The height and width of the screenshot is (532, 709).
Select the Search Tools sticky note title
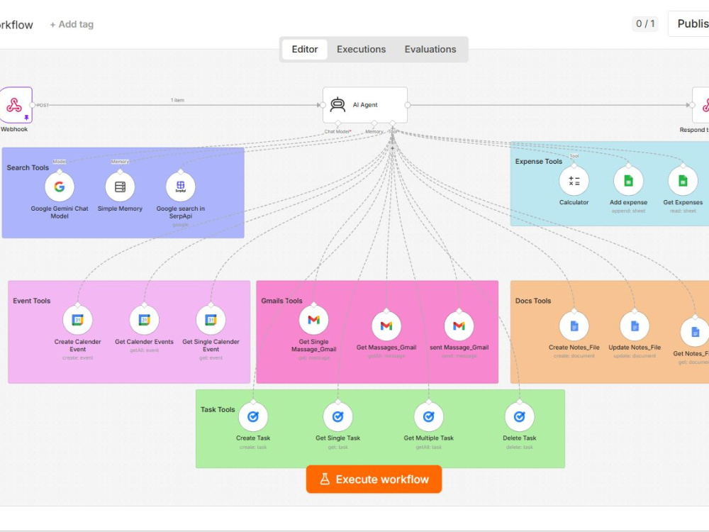(x=28, y=167)
